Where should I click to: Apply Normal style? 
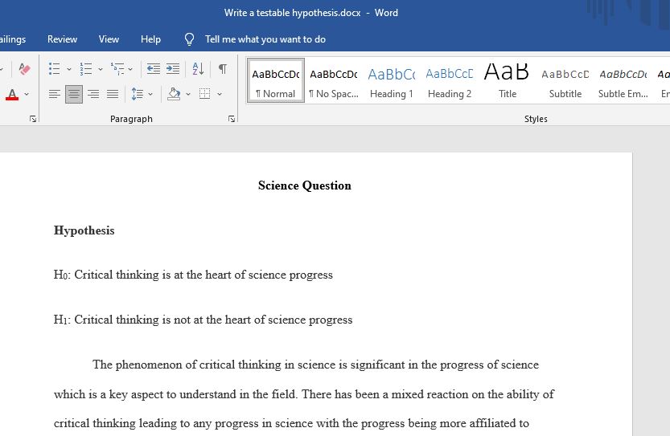pyautogui.click(x=276, y=80)
